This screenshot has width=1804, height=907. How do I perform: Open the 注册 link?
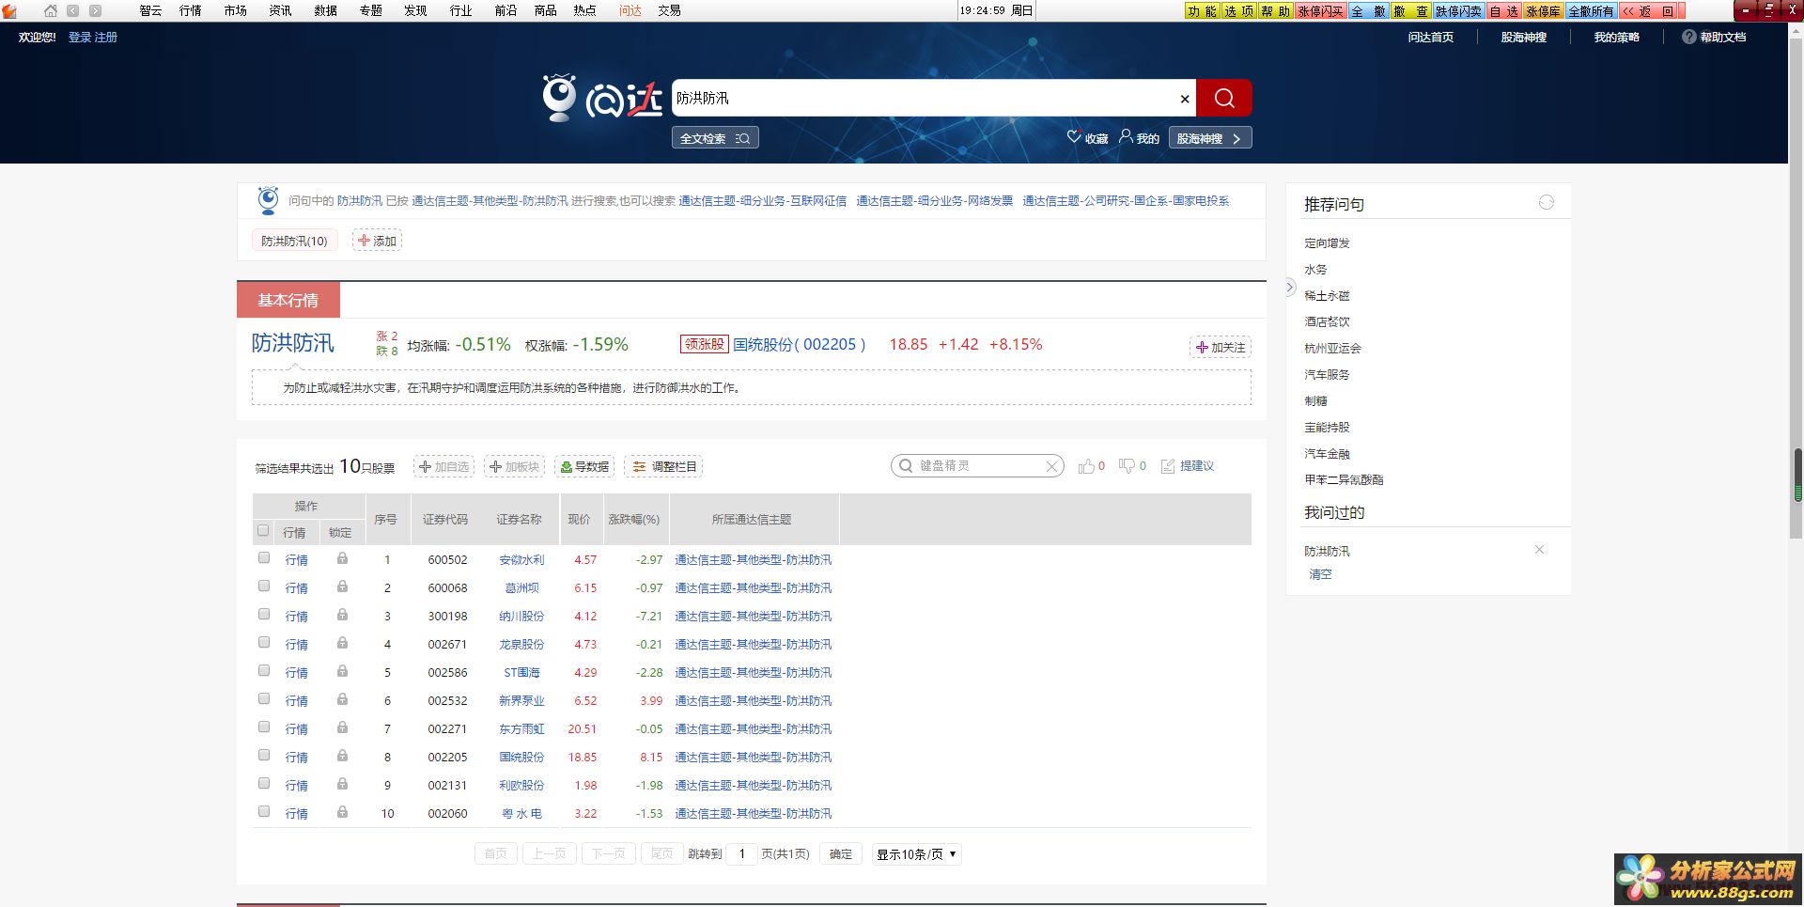(x=106, y=37)
